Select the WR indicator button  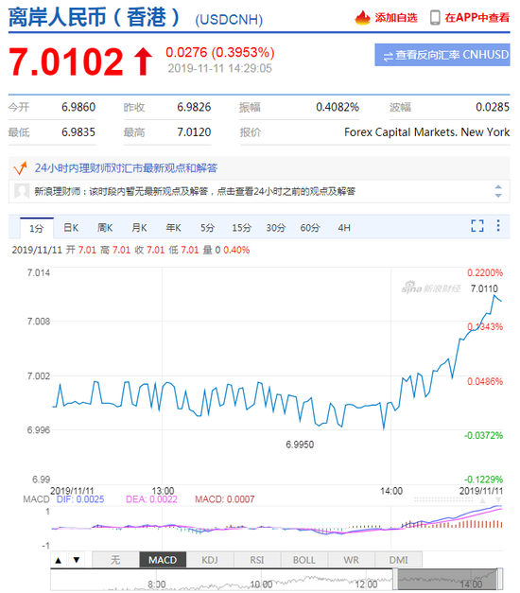point(352,560)
